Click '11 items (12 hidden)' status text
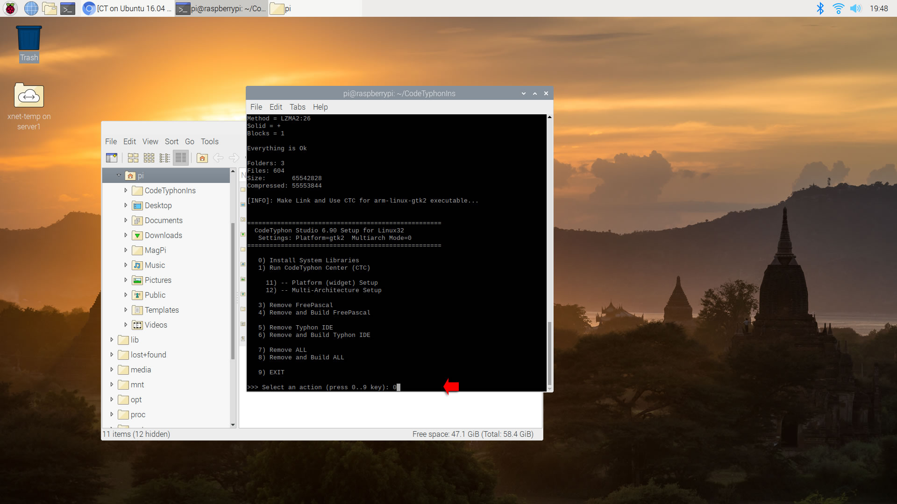The height and width of the screenshot is (504, 897). pos(136,434)
